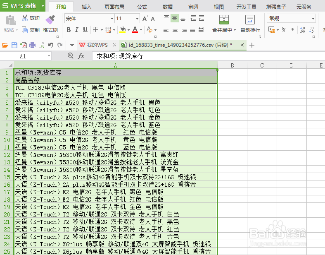Click the increase decimal places icon
Screen dimensions: 325x255
pyautogui.click(x=302, y=30)
